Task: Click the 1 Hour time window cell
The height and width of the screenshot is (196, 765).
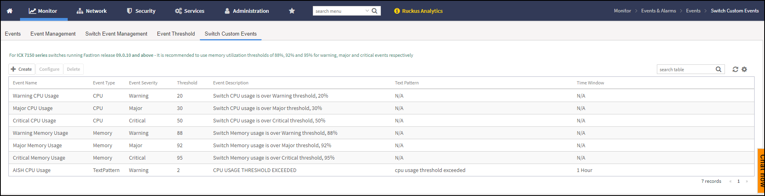Action: (584, 170)
